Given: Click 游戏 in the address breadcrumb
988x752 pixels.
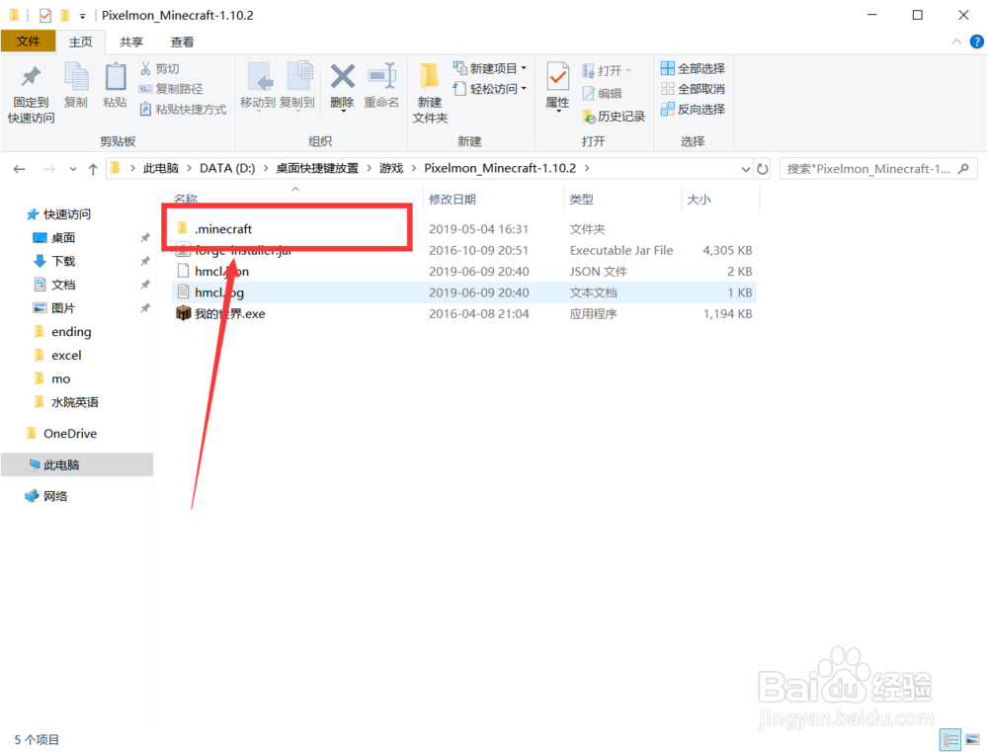Looking at the screenshot, I should point(391,168).
